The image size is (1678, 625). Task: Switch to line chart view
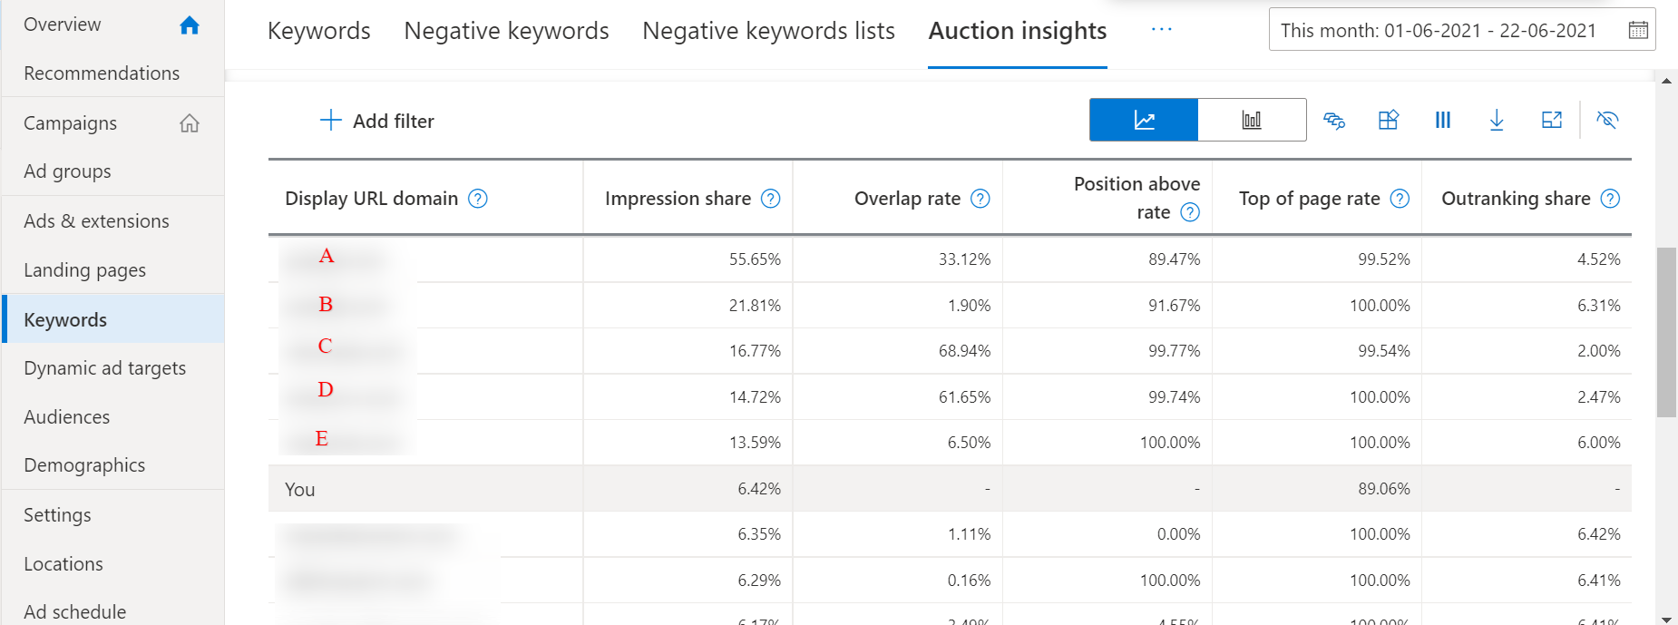tap(1144, 120)
